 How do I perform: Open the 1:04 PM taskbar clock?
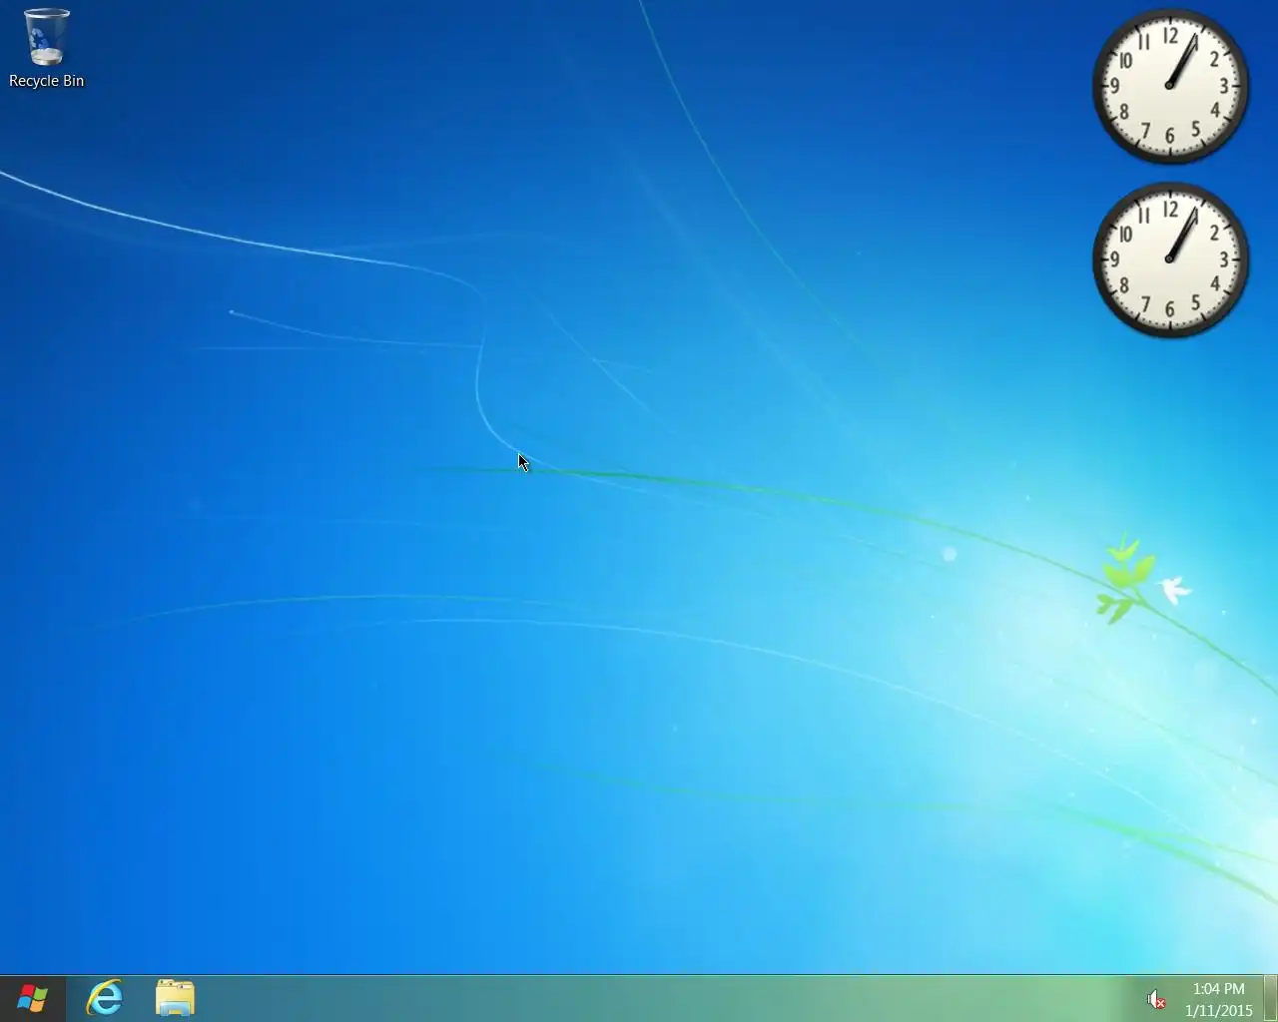[1218, 999]
